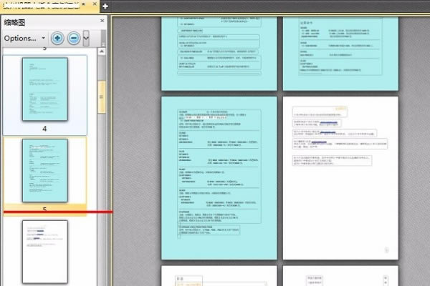The height and width of the screenshot is (286, 430).
Task: Click the large cyan page in main view
Action: [219, 178]
